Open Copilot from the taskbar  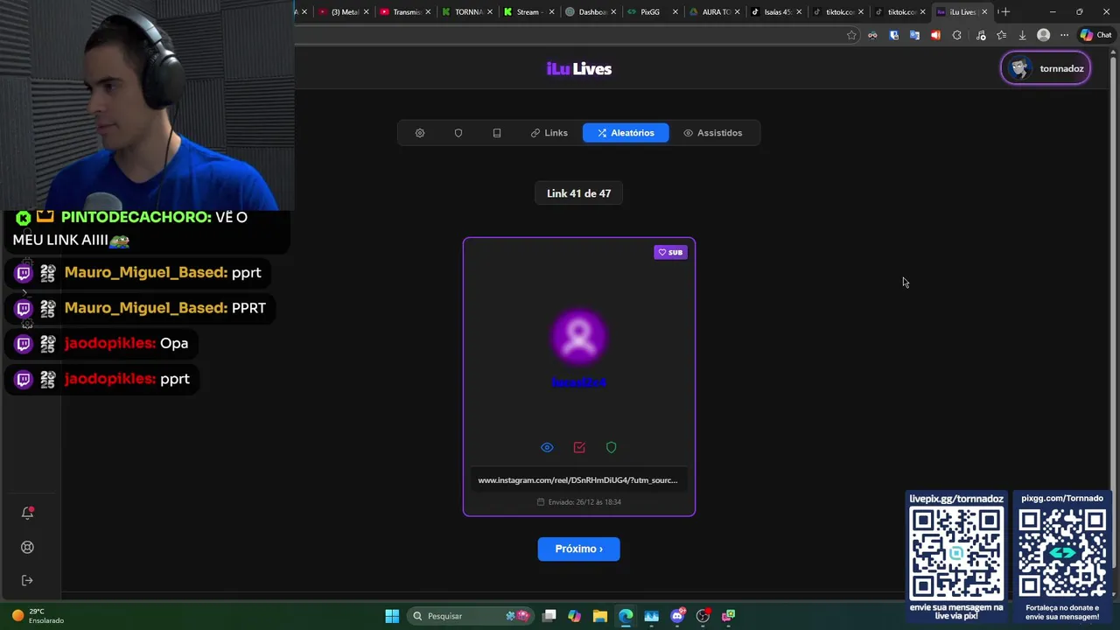coord(574,616)
